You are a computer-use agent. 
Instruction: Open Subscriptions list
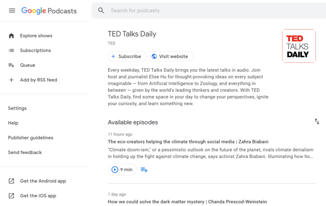[35, 50]
